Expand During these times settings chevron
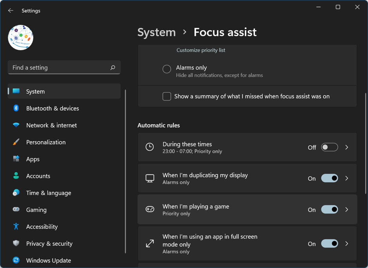This screenshot has width=368, height=268. click(346, 147)
